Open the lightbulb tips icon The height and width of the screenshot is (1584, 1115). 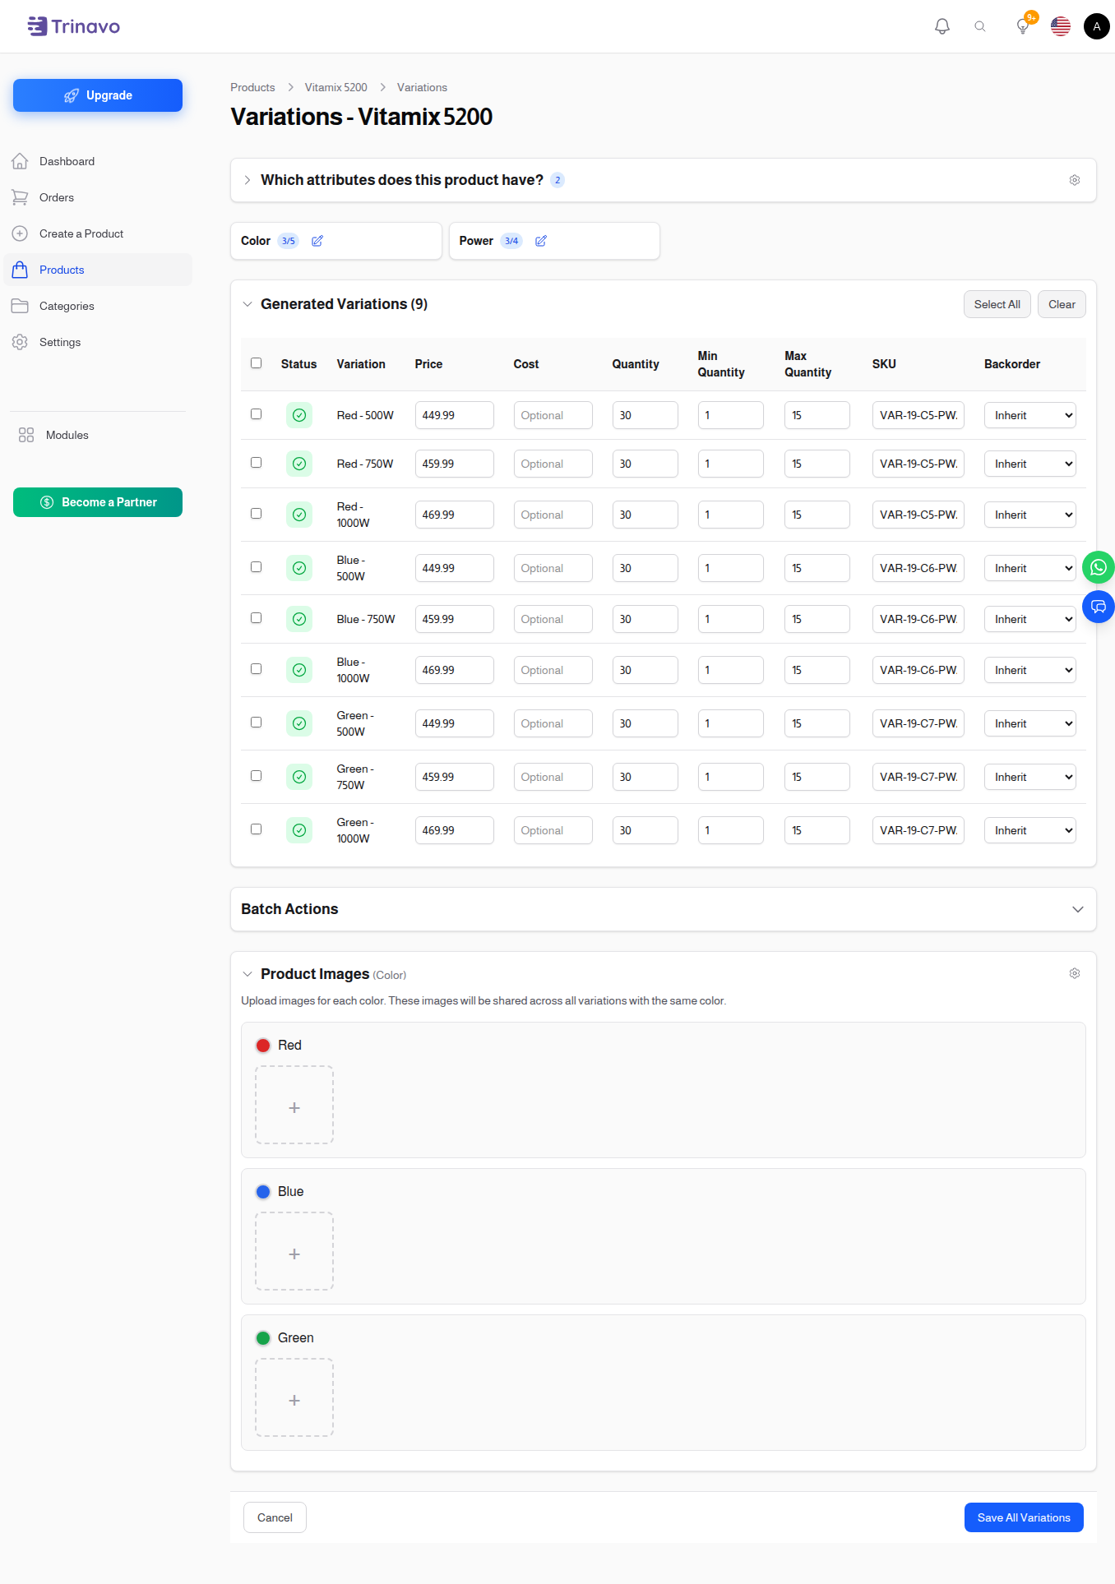[x=1023, y=26]
